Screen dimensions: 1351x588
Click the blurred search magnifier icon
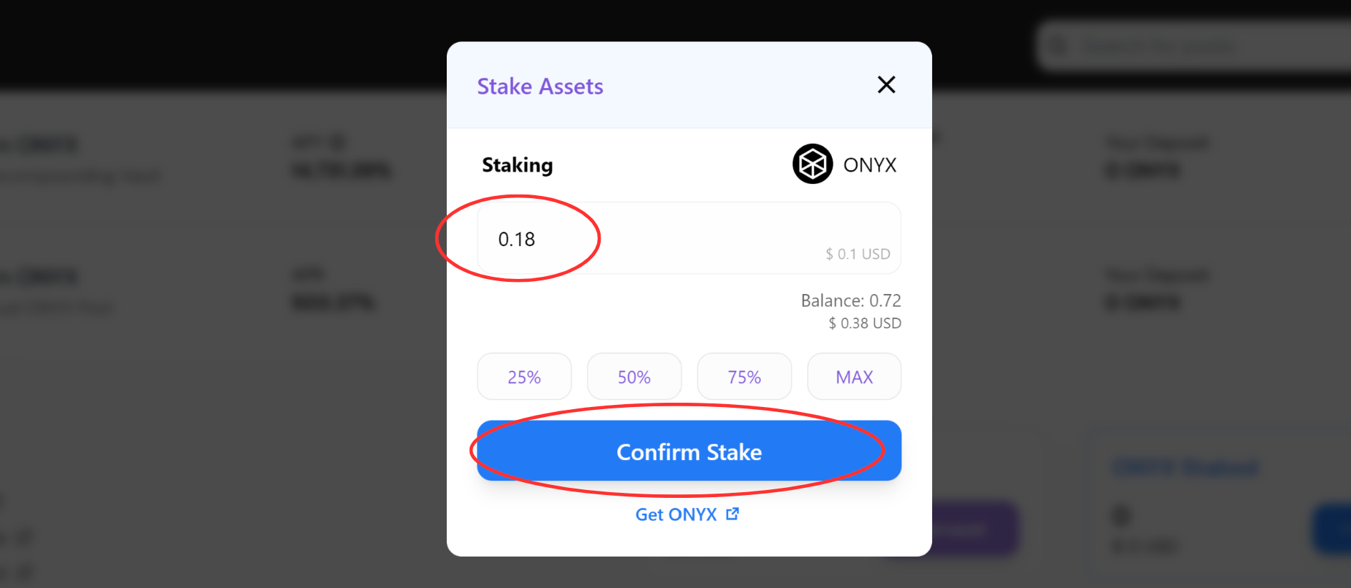click(1058, 46)
